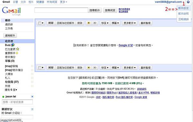Open 工作表 tasks in sidebar
The image size is (193, 122).
[x=9, y=29]
